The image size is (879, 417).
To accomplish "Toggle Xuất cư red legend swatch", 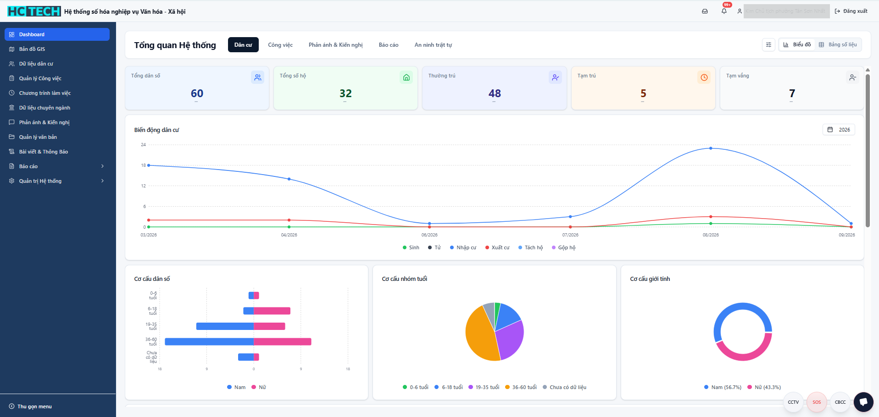I will (x=487, y=247).
